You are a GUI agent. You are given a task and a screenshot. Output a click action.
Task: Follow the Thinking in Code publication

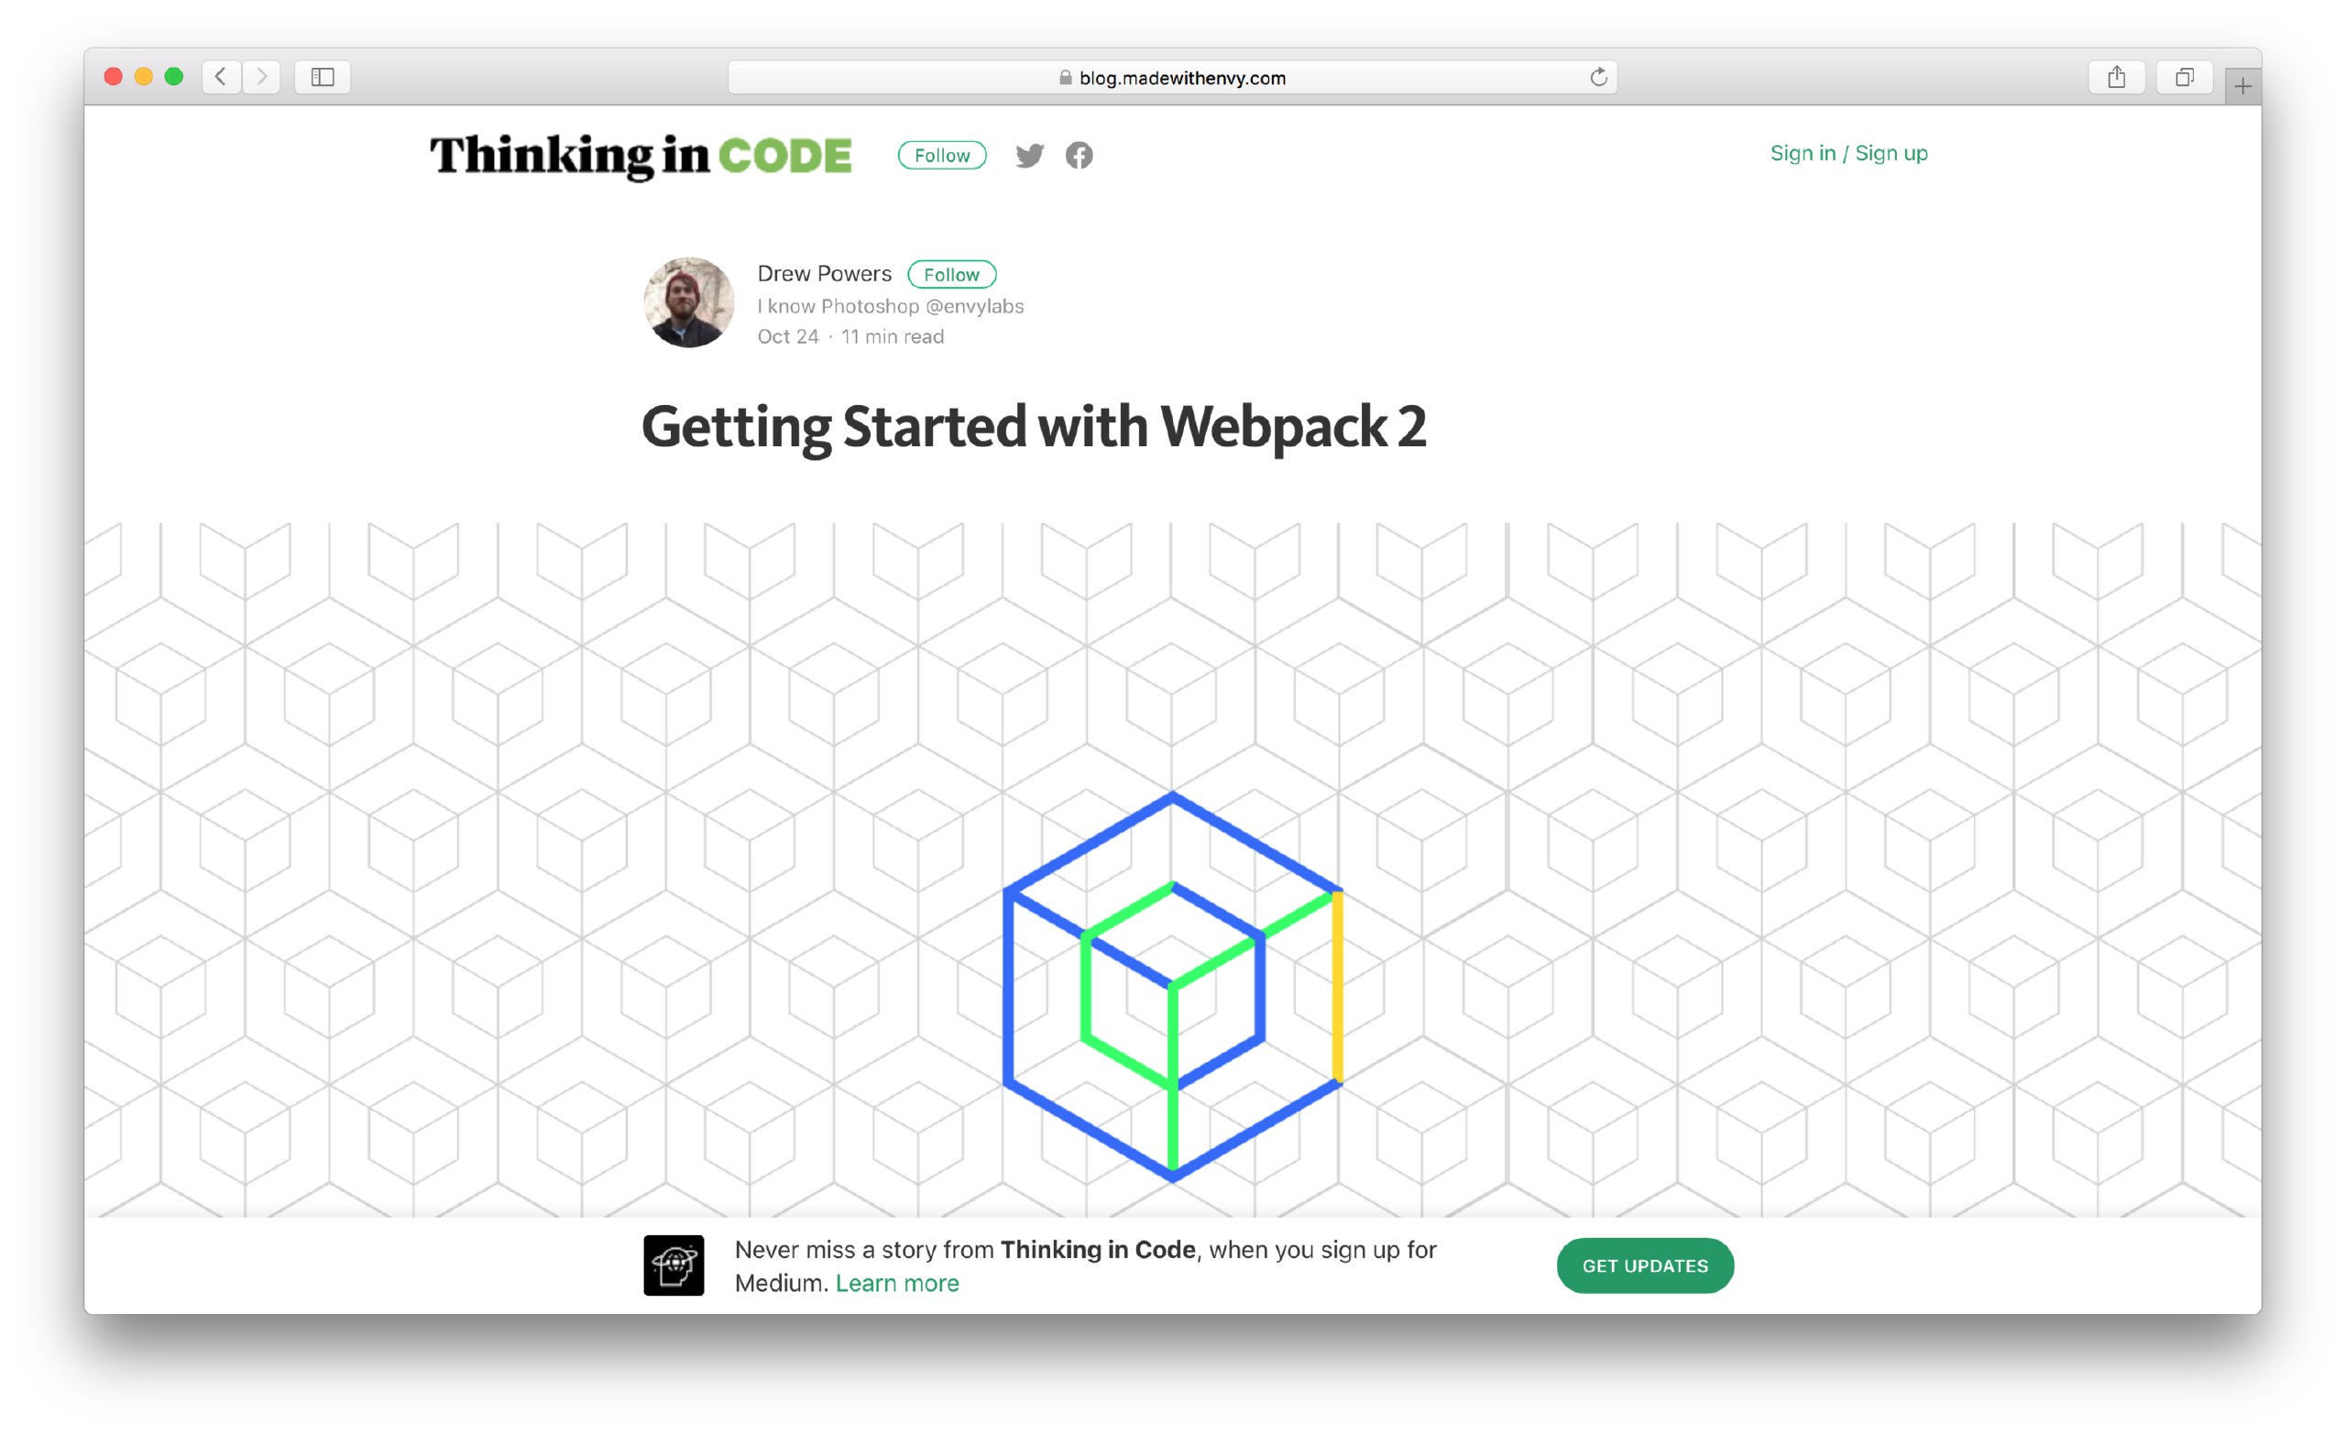pyautogui.click(x=942, y=155)
